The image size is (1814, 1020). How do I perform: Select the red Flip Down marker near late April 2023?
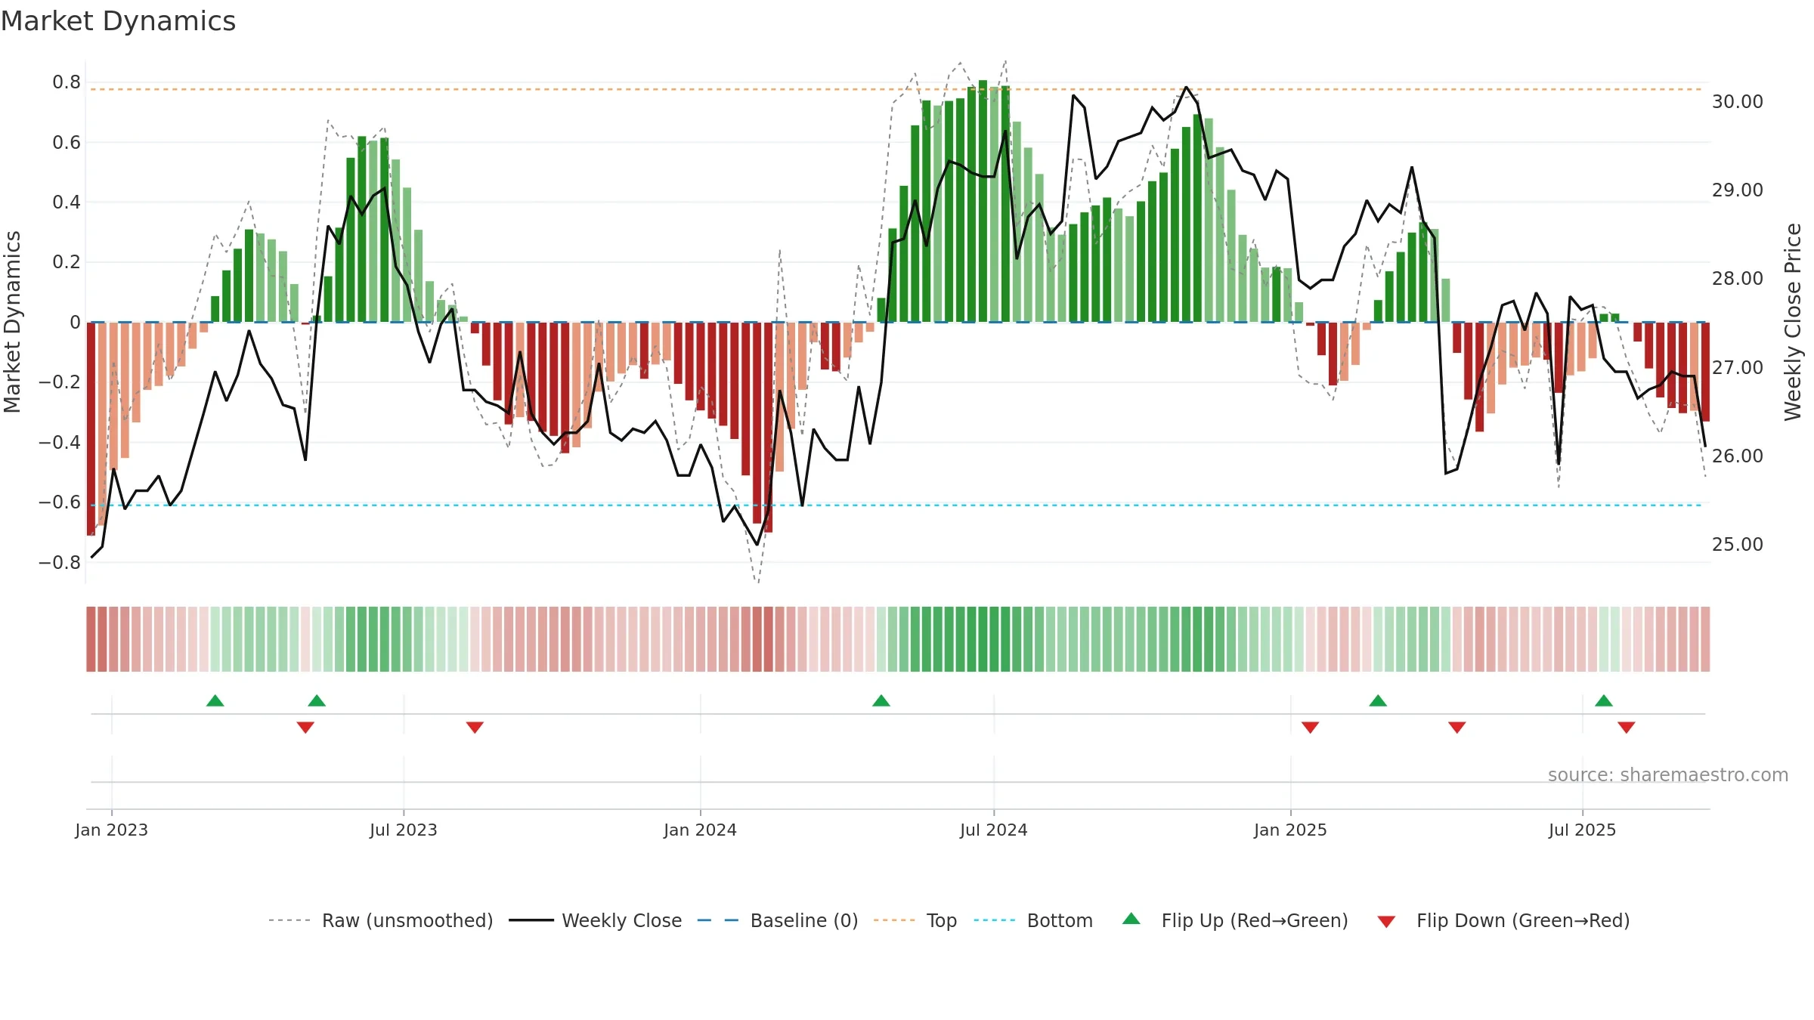click(305, 728)
